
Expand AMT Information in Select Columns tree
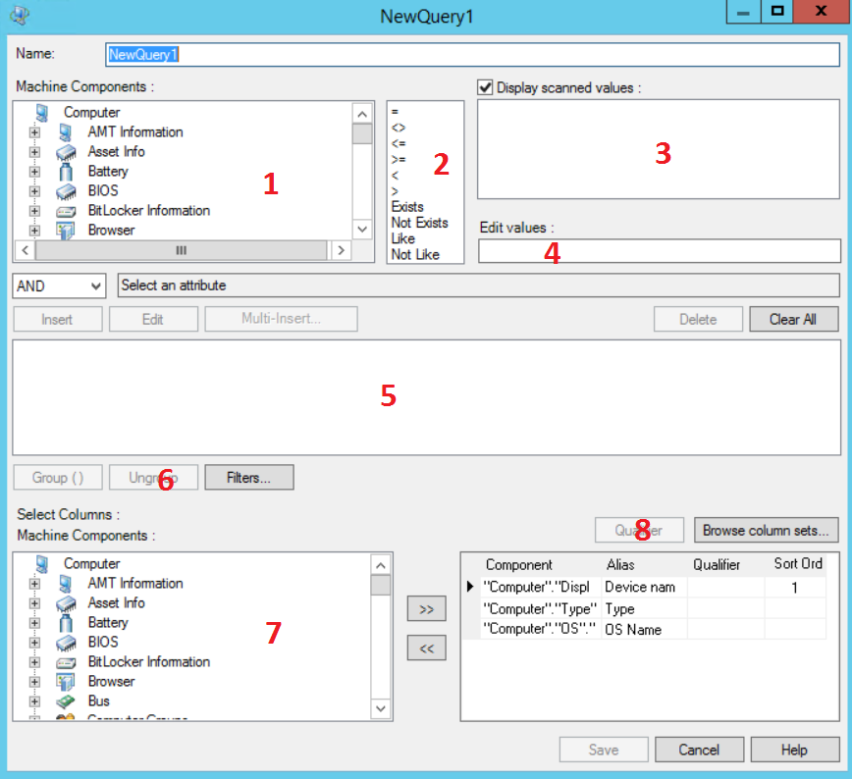[x=33, y=583]
